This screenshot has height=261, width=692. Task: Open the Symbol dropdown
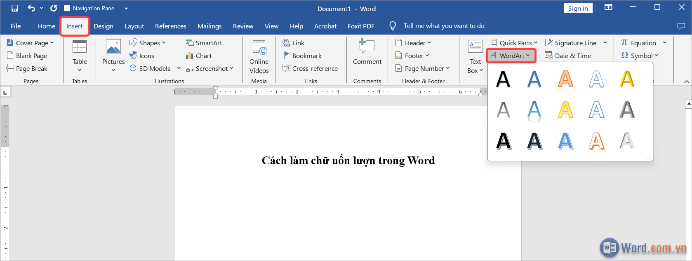pos(640,56)
